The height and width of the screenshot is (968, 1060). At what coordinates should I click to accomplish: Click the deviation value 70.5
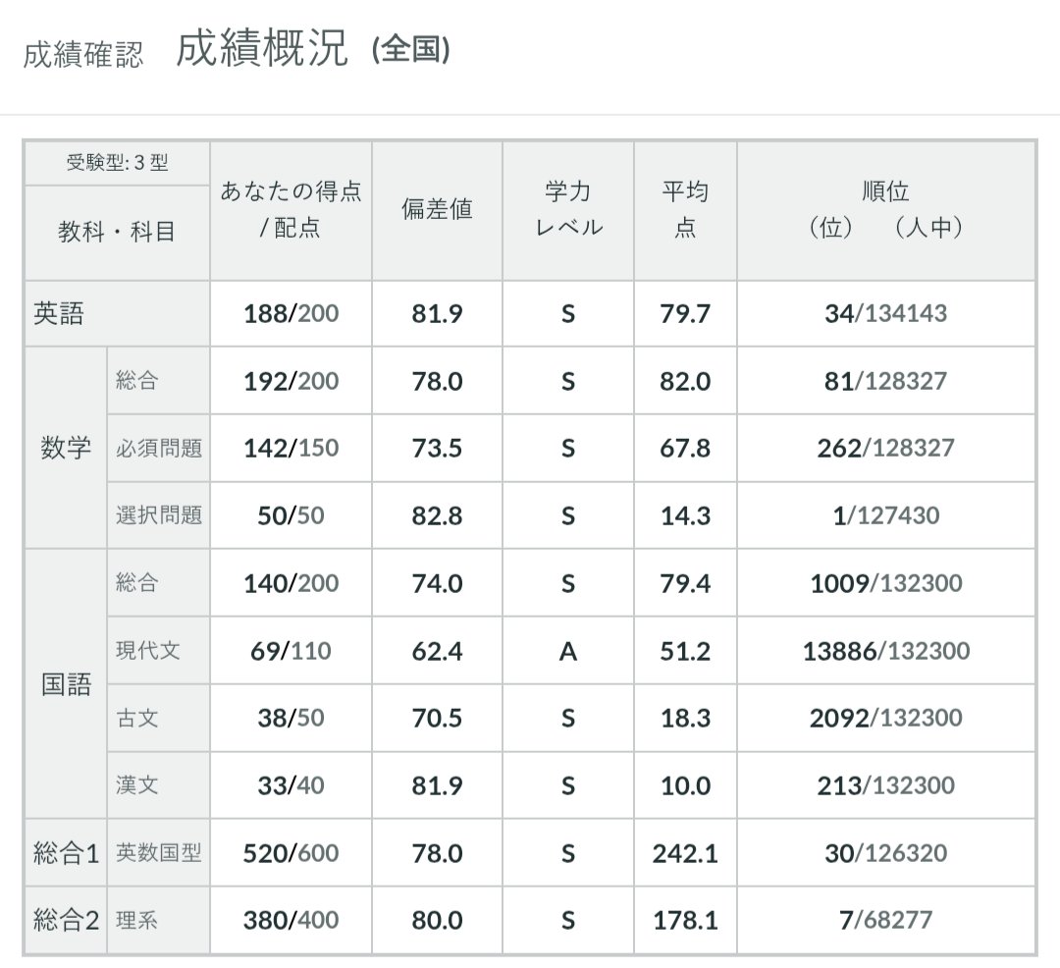pyautogui.click(x=437, y=718)
